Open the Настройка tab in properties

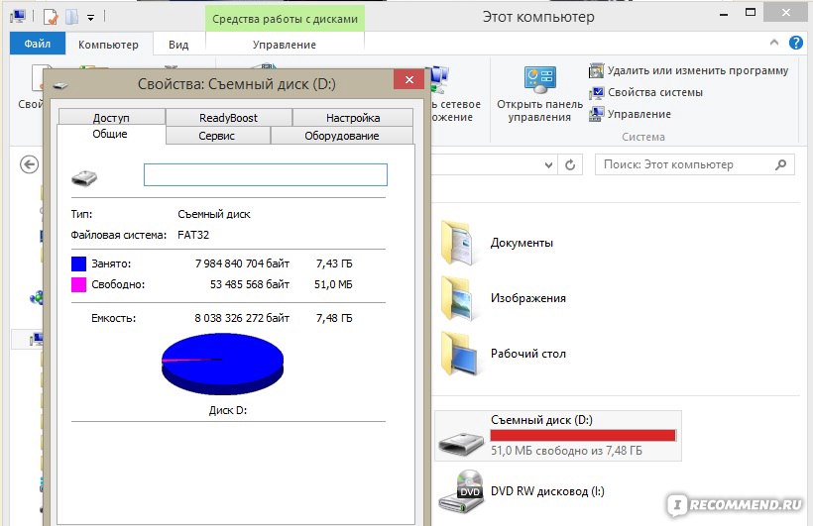pyautogui.click(x=353, y=118)
